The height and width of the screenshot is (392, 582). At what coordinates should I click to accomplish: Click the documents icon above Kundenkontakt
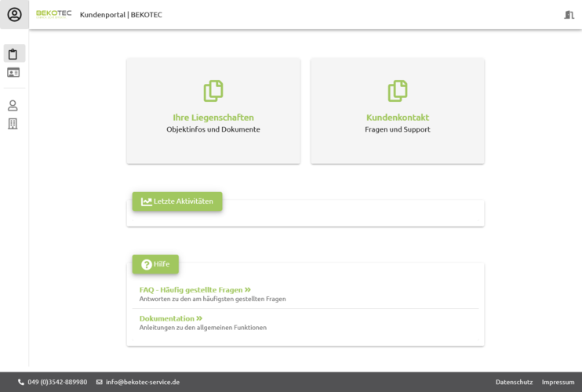click(398, 91)
